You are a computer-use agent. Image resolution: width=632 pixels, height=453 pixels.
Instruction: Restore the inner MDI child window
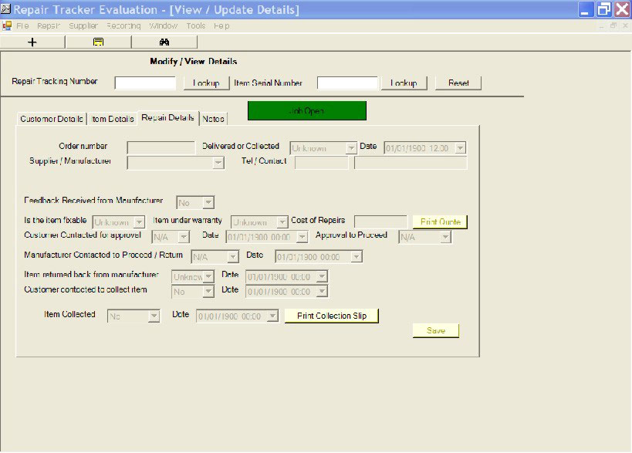[613, 25]
